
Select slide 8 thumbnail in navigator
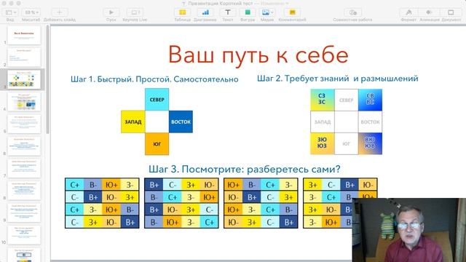[x=24, y=191]
